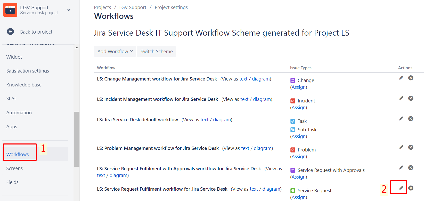The height and width of the screenshot is (201, 424).
Task: Open LGV Support breadcrumb link
Action: tap(133, 7)
